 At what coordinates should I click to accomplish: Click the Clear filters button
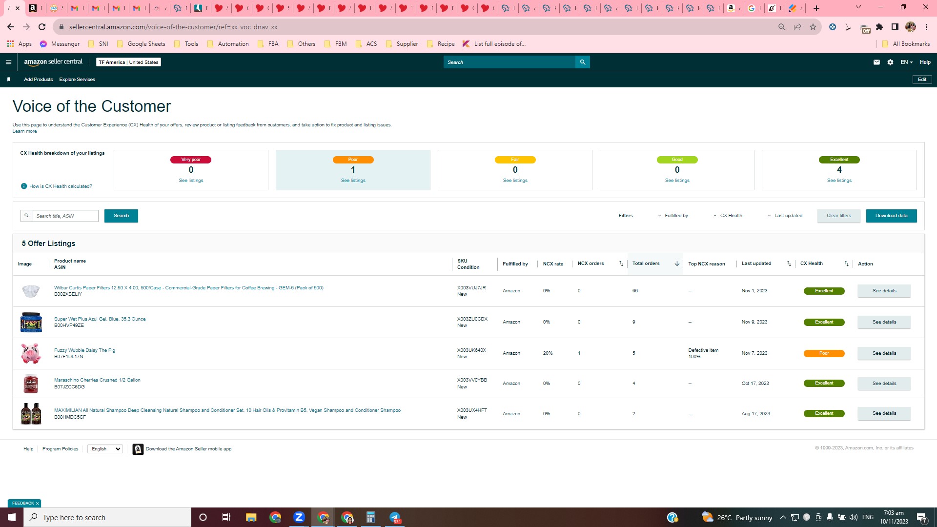[x=838, y=216]
